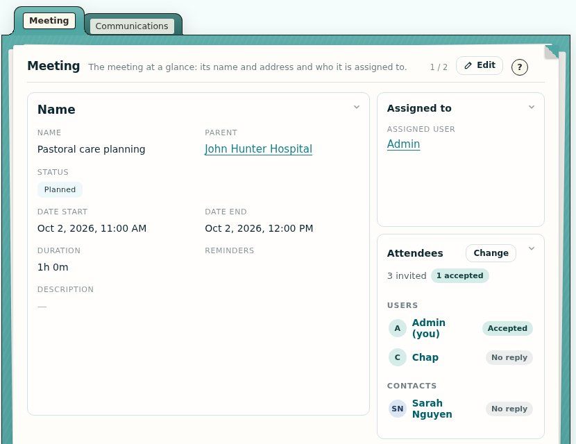Open Sarah Nguyen contact link
The width and height of the screenshot is (576, 444).
(x=432, y=409)
